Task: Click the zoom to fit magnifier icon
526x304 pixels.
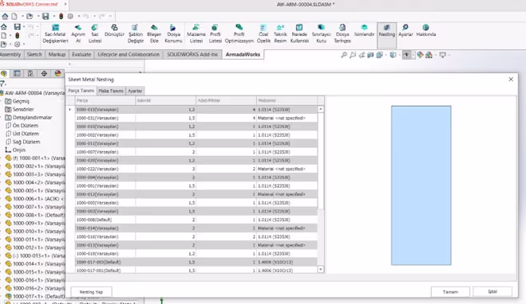Action: (x=344, y=55)
